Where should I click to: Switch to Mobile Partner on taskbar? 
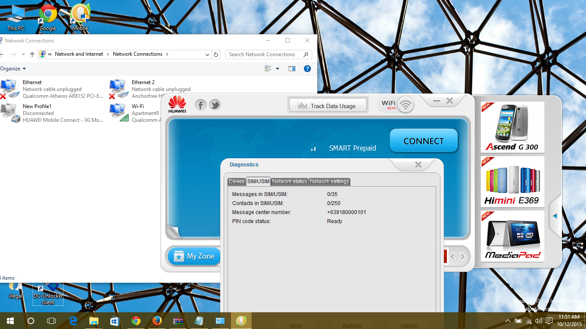[241, 321]
